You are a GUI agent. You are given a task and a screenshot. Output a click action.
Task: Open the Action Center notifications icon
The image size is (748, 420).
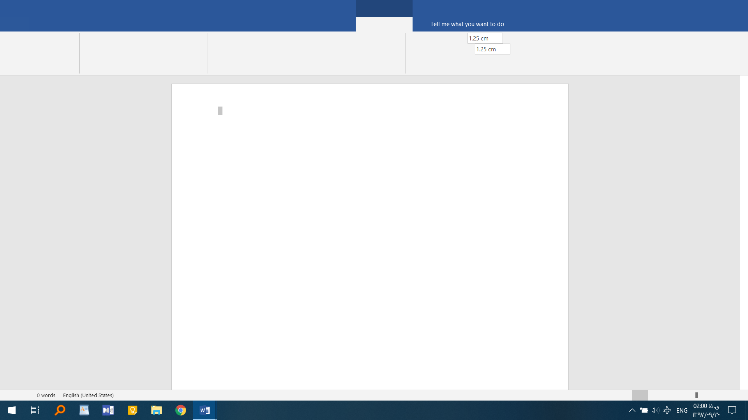(x=732, y=410)
